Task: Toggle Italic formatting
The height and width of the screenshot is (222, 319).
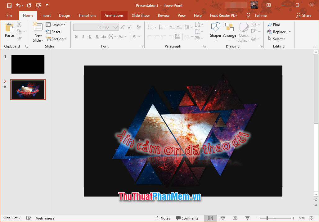Action: 83,37
